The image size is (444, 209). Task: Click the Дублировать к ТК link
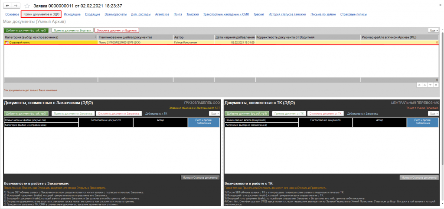pos(156,113)
